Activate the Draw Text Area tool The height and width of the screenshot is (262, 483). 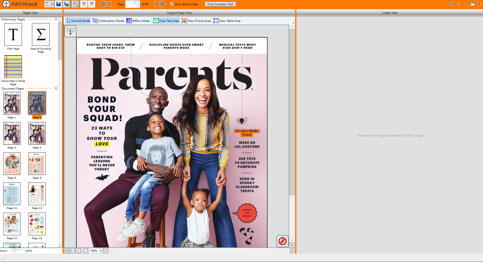click(166, 21)
